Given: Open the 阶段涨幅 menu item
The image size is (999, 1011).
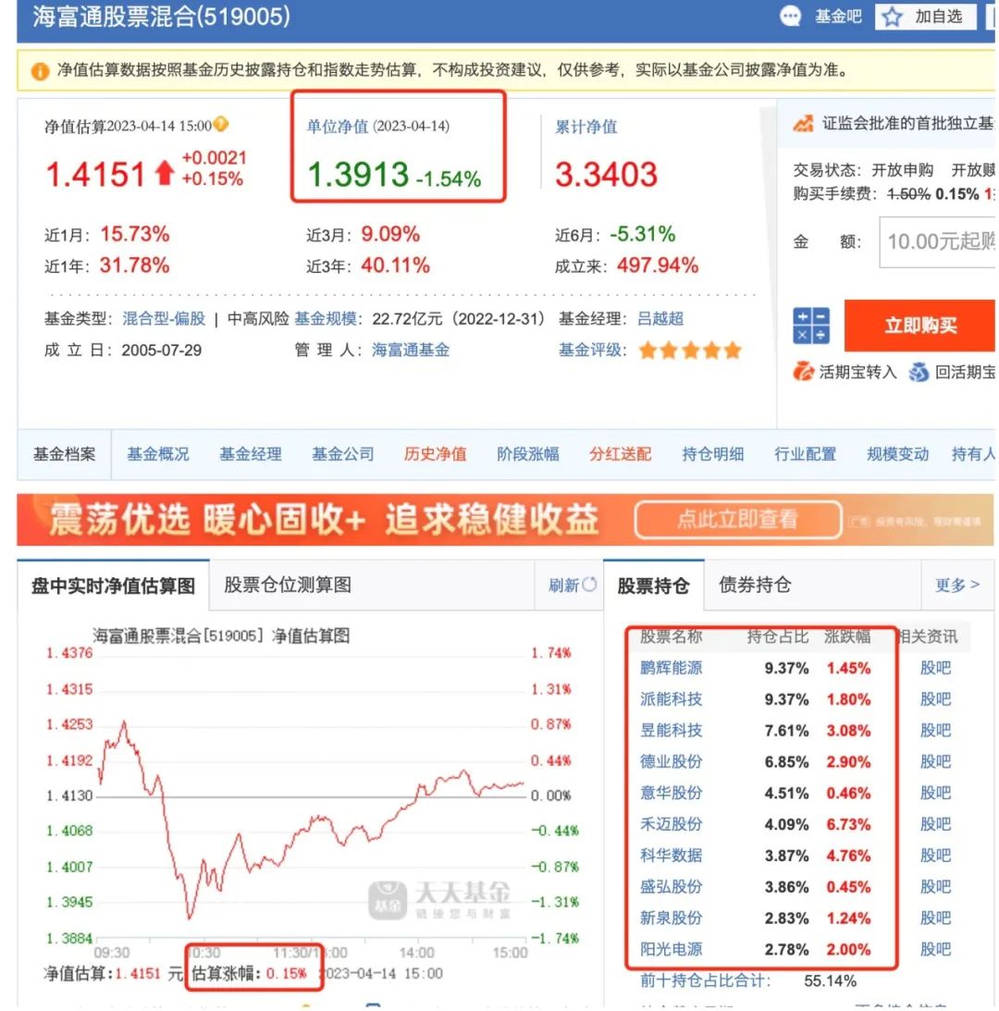Looking at the screenshot, I should point(528,454).
